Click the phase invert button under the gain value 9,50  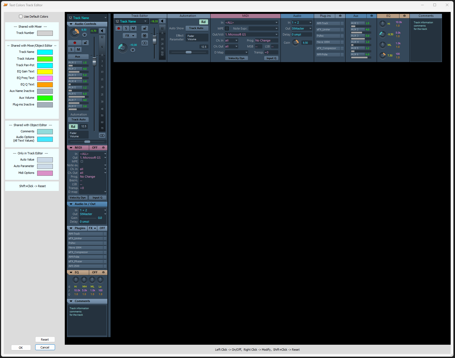pyautogui.click(x=85, y=35)
